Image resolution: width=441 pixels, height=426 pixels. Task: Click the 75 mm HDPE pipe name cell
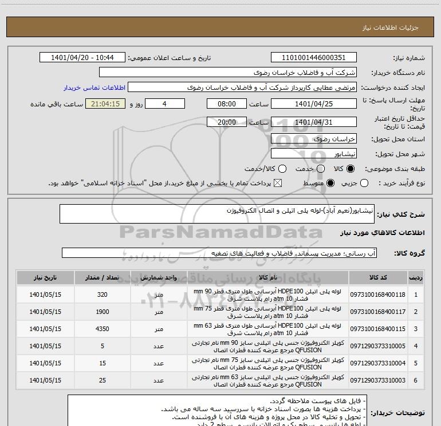click(x=268, y=312)
